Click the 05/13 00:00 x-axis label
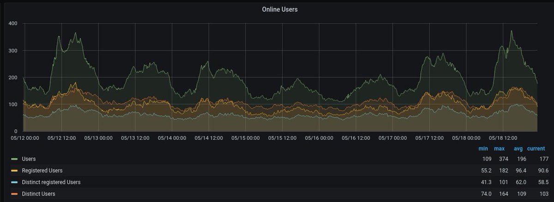Image resolution: width=554 pixels, height=202 pixels. click(99, 137)
